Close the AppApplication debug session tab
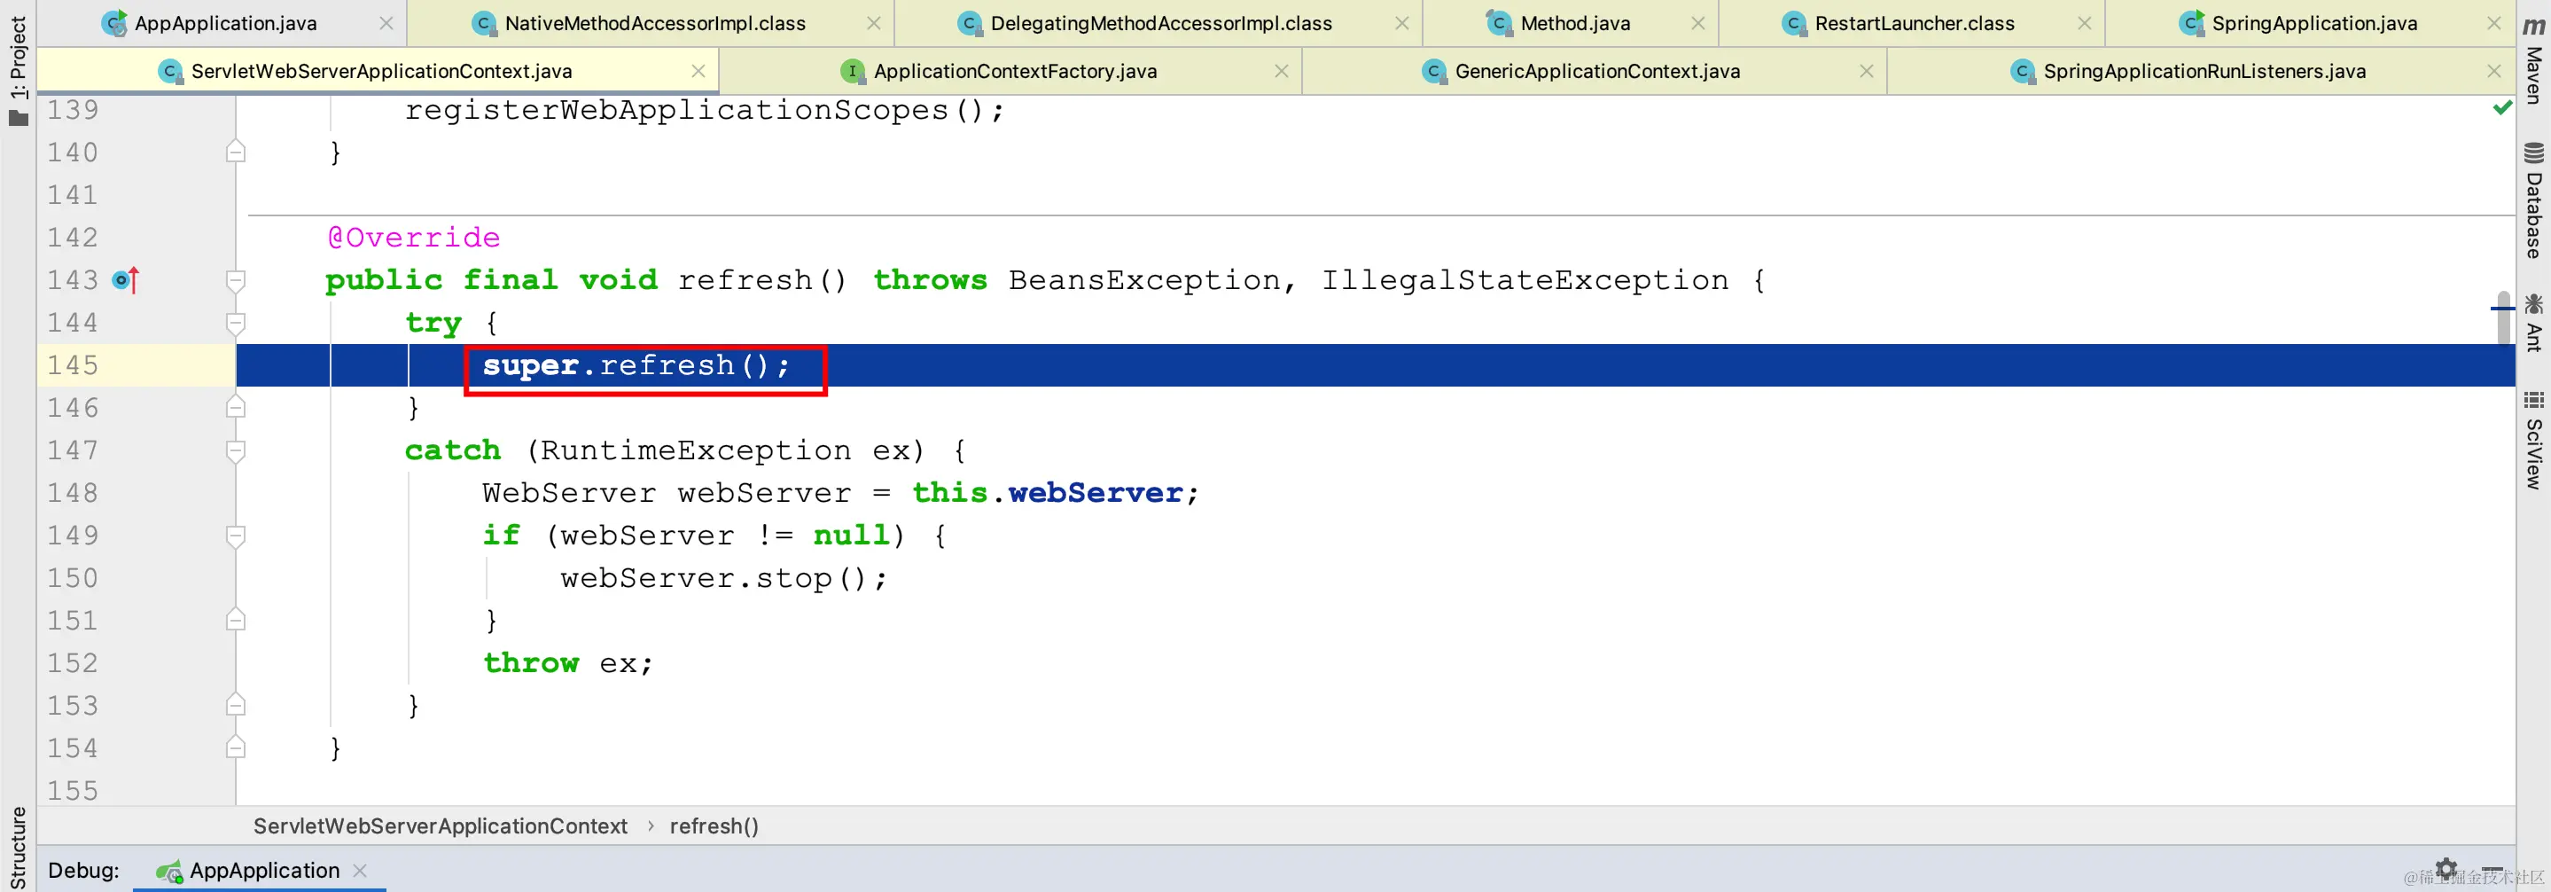 360,870
